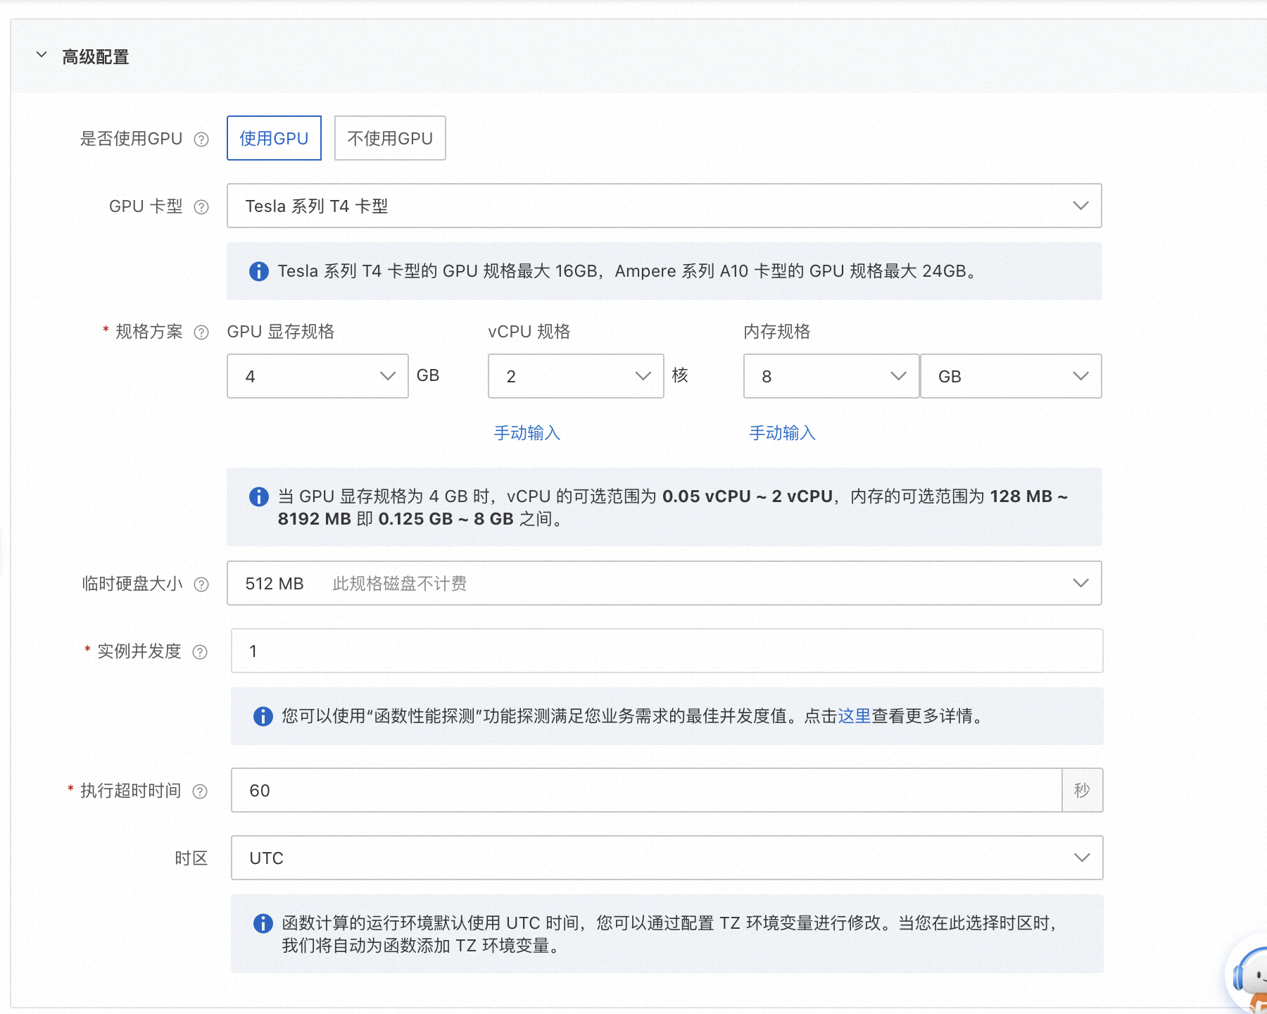Image resolution: width=1267 pixels, height=1014 pixels.
Task: Open the 内存规格 value dropdown showing 8
Action: [831, 376]
